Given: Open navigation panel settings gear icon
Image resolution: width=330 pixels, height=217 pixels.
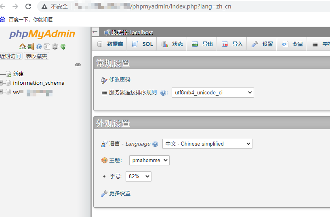Looking at the screenshot, I should tap(55, 46).
